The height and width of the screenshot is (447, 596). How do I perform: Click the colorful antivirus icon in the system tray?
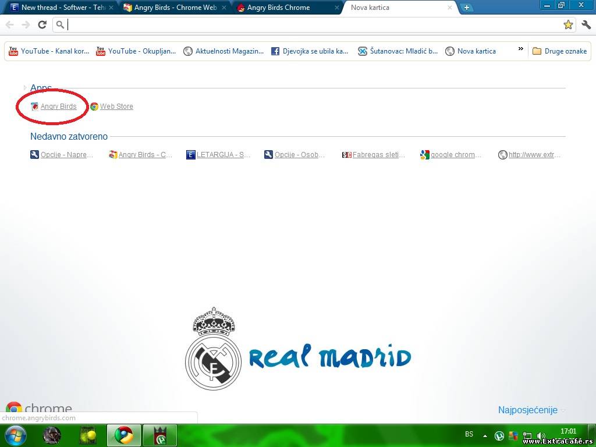coord(513,435)
